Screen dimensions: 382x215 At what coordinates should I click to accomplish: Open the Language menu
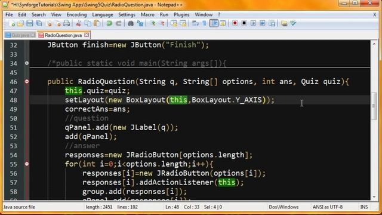click(x=102, y=14)
